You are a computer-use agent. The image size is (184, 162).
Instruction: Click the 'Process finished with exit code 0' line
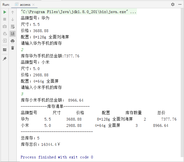[57, 157]
